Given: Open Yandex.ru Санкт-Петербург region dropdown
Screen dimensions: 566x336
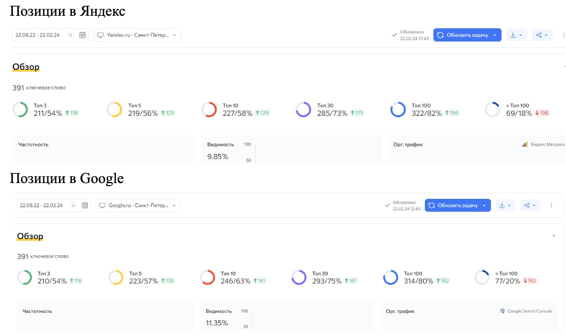Looking at the screenshot, I should (x=137, y=35).
